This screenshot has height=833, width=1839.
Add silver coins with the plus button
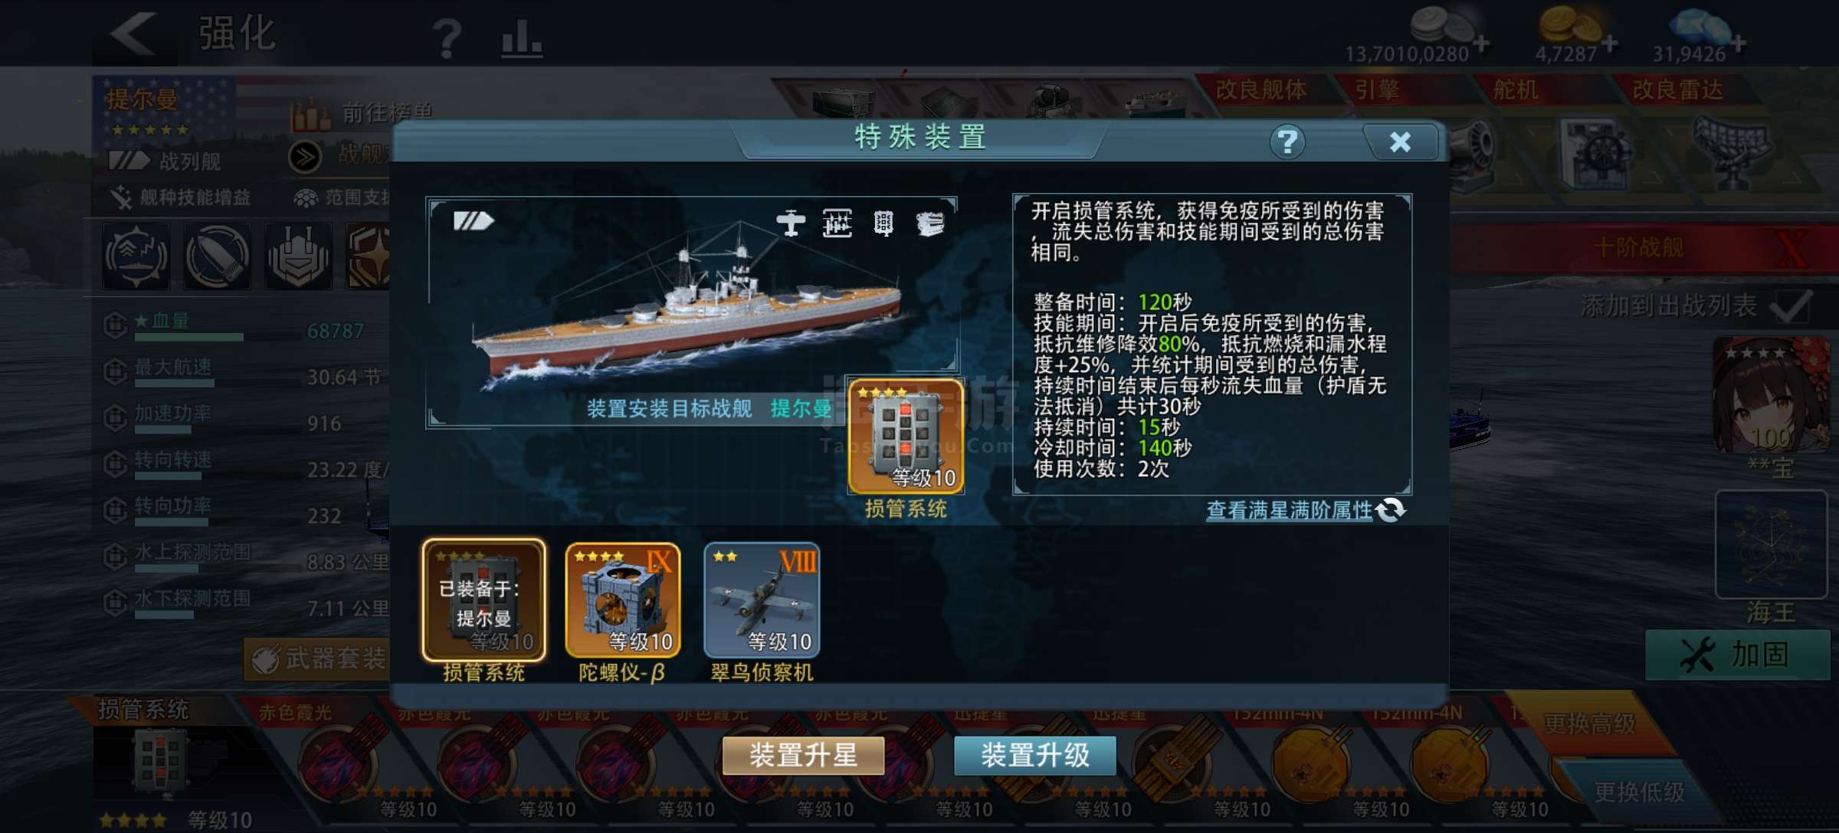[x=1482, y=44]
